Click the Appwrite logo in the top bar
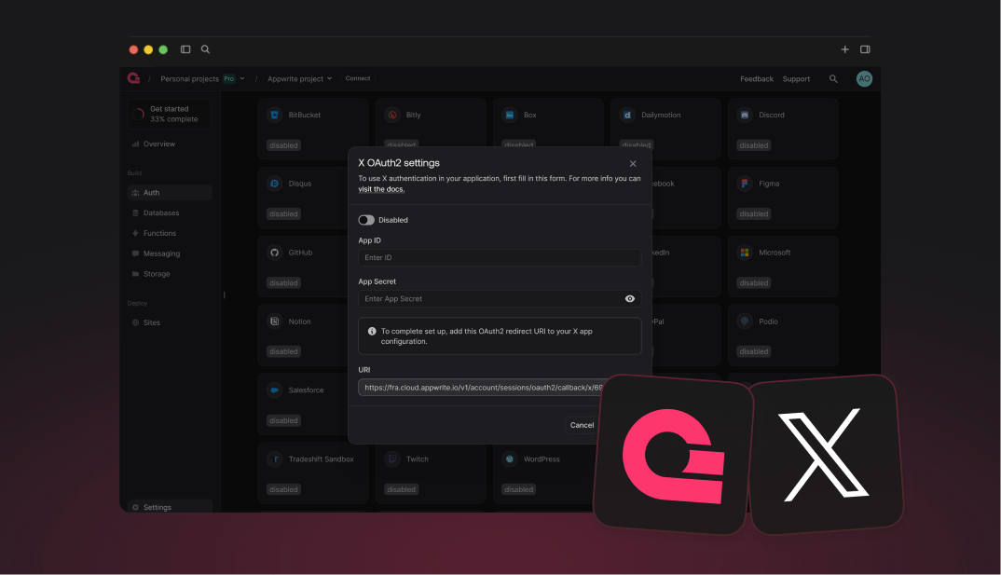Screen dimensions: 1001x575 point(133,78)
